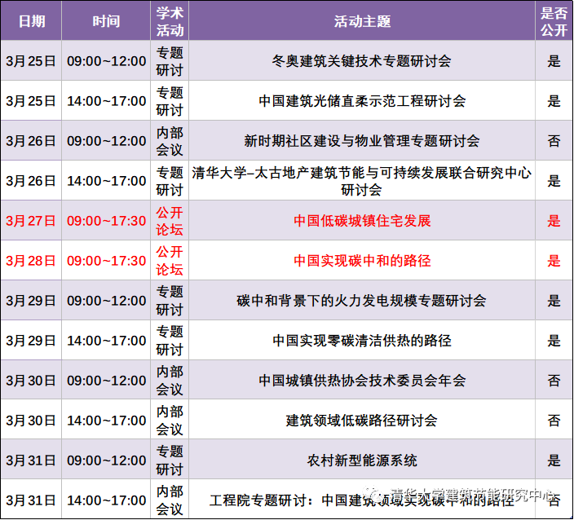Click the 否 cell for 建筑领域低碳路径研讨会
This screenshot has height=520, width=574.
coord(554,420)
